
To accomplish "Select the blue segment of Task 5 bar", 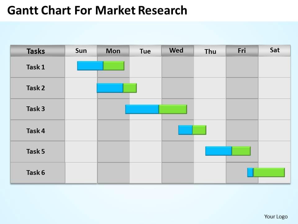I will [219, 151].
